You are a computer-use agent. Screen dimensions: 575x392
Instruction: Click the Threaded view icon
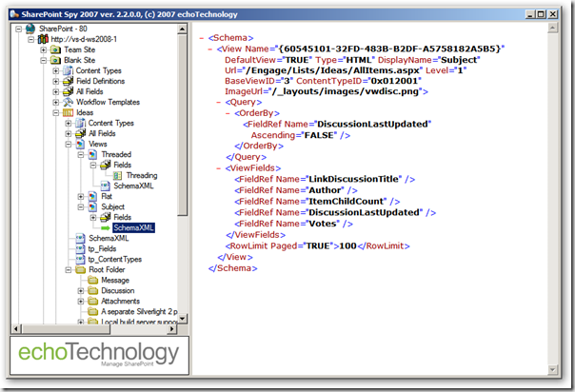click(x=92, y=154)
